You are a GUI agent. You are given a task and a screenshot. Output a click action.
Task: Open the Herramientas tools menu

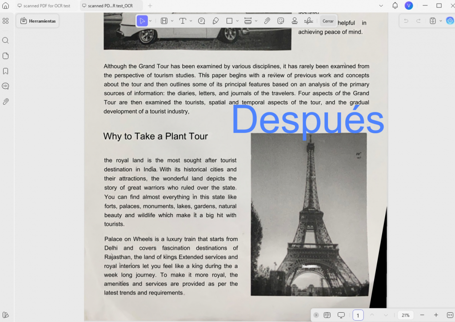(x=38, y=21)
